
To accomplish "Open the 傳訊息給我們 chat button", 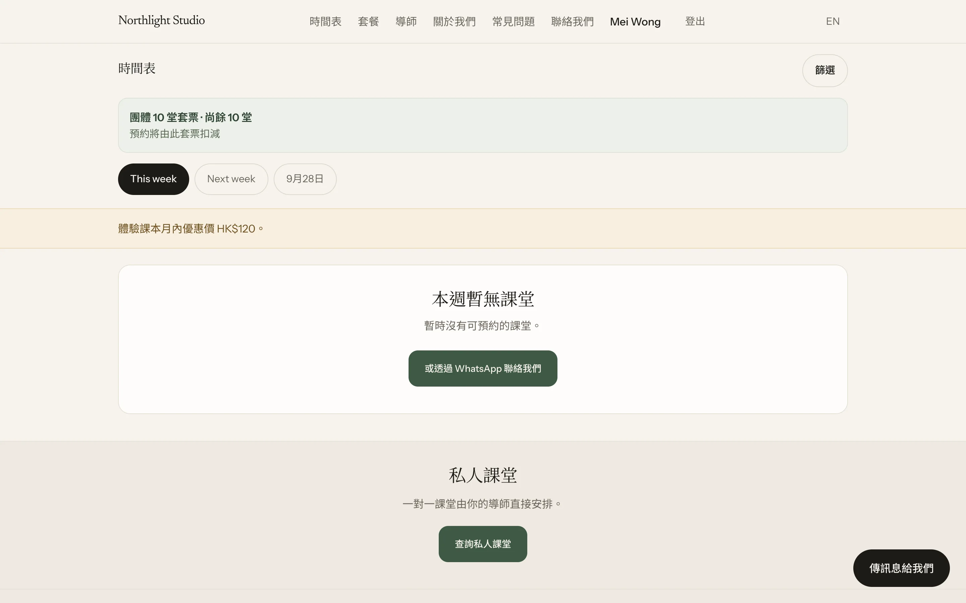I will [901, 568].
